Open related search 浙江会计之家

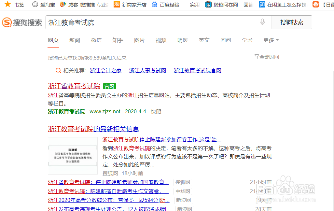point(106,71)
